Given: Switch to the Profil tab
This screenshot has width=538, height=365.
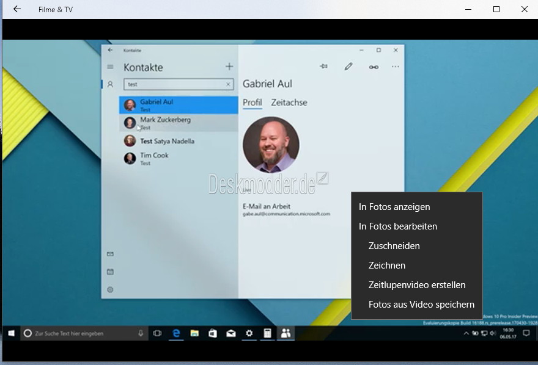Looking at the screenshot, I should pyautogui.click(x=252, y=103).
